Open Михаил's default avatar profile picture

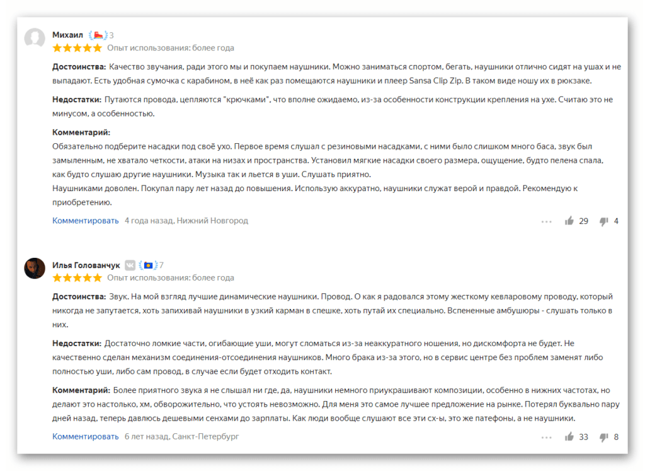[35, 38]
